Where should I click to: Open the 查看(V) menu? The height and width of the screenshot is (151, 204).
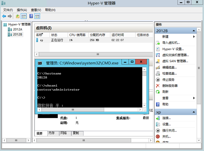point(36,10)
